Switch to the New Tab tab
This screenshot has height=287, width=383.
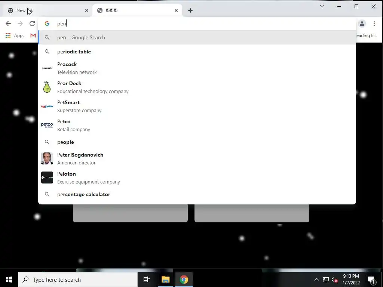point(48,10)
